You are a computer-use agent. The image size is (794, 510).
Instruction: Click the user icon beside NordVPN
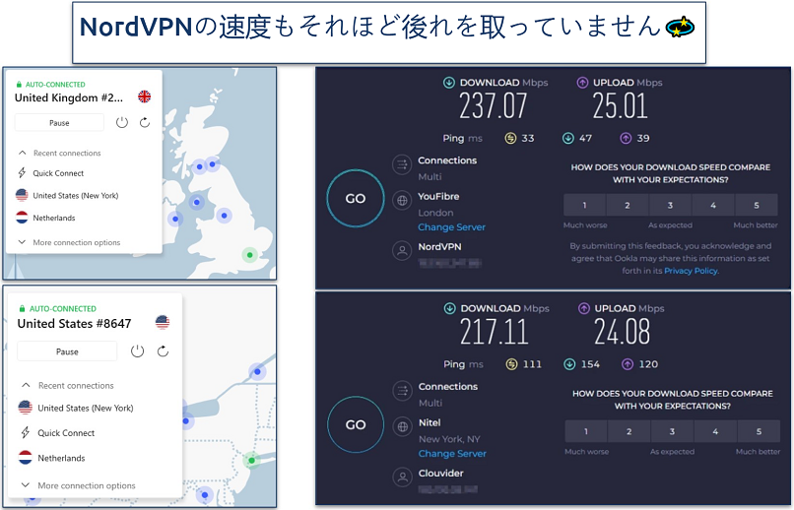pyautogui.click(x=402, y=250)
